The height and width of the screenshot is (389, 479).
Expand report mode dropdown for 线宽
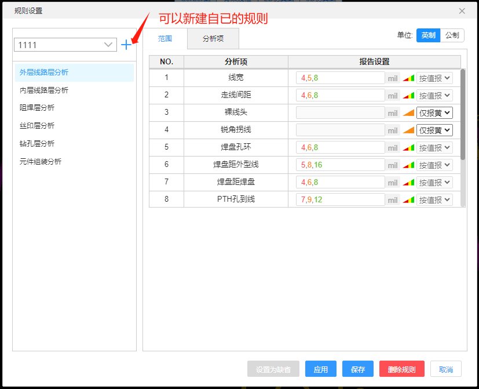(434, 78)
